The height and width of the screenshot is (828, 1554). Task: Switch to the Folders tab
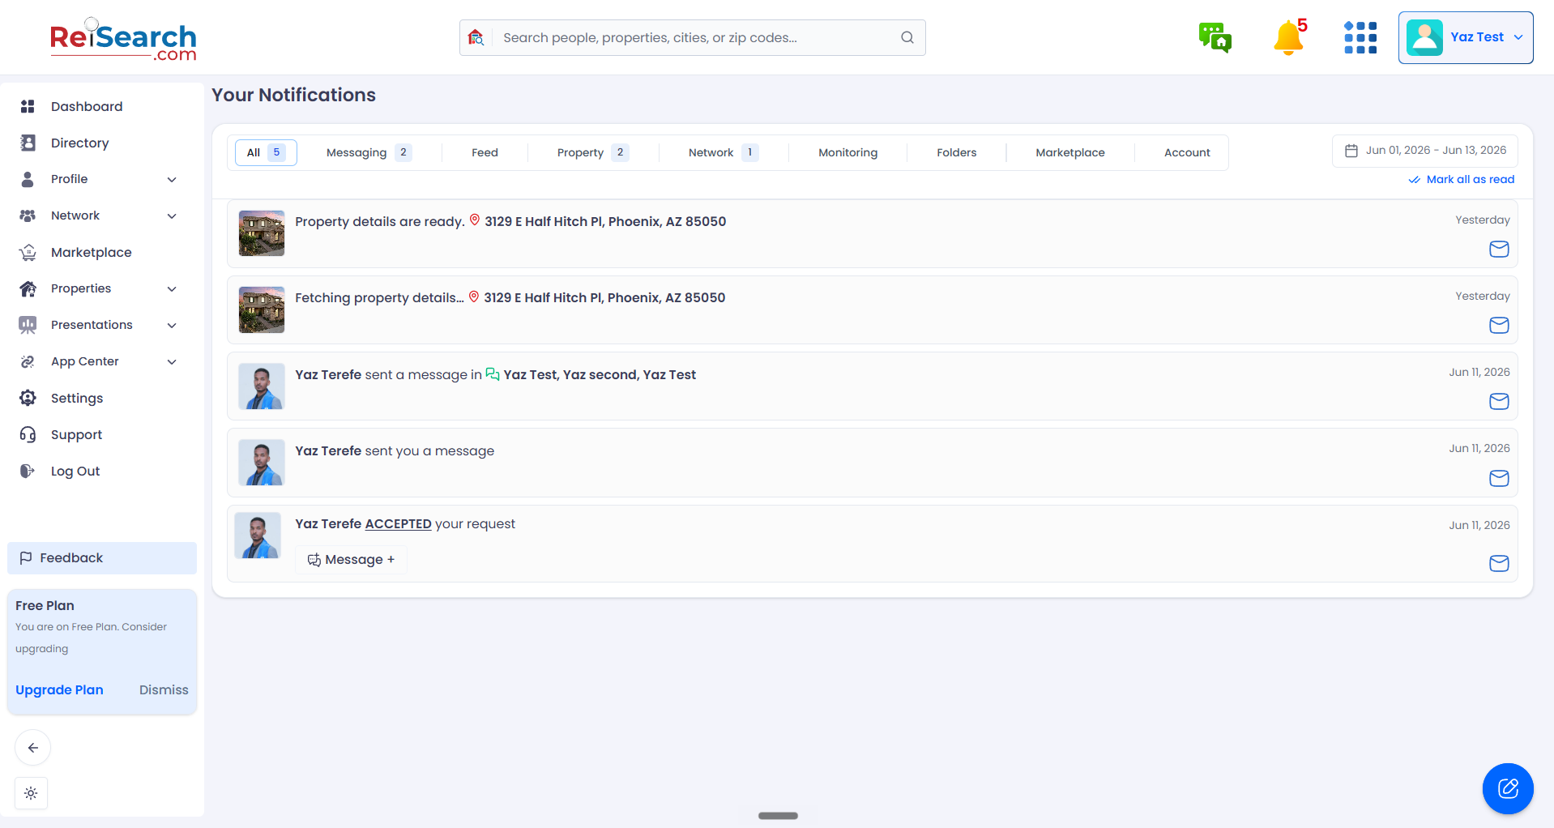click(956, 152)
